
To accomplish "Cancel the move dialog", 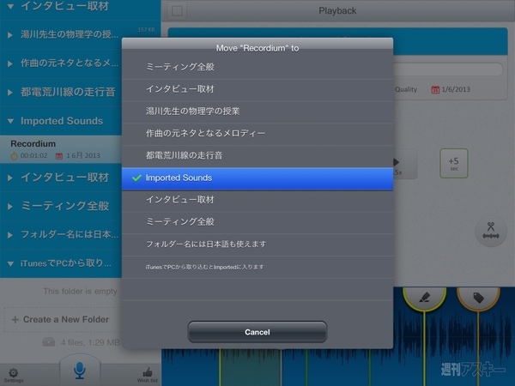I will pyautogui.click(x=257, y=332).
